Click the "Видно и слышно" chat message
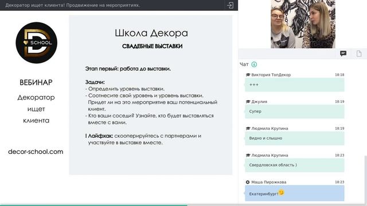The height and width of the screenshot is (206, 367). [x=294, y=138]
